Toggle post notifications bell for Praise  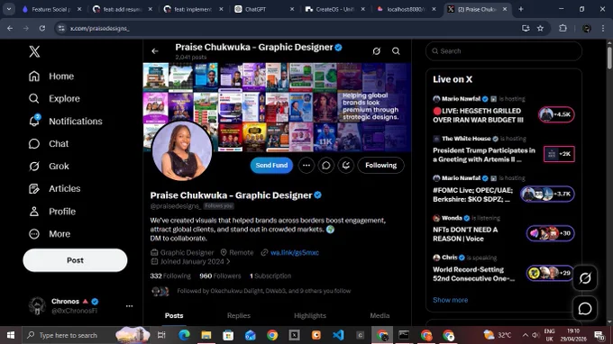346,165
